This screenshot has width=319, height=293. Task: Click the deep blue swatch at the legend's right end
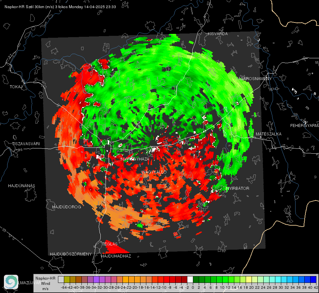pyautogui.click(x=313, y=279)
